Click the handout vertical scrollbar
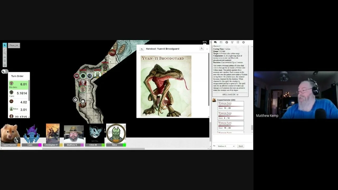338x190 pixels. [x=209, y=79]
